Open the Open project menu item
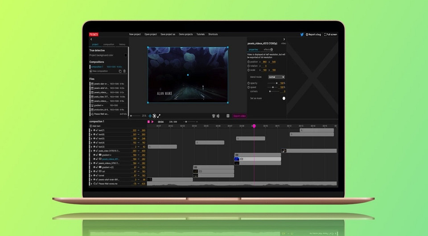The image size is (428, 236). click(151, 34)
